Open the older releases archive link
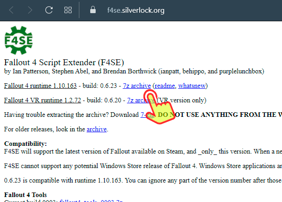The width and height of the screenshot is (282, 202). tap(97, 129)
